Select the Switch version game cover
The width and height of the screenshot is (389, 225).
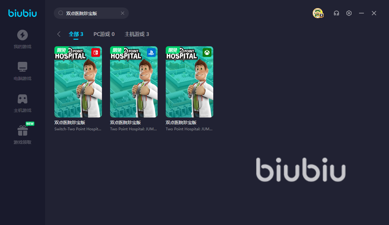(x=78, y=82)
